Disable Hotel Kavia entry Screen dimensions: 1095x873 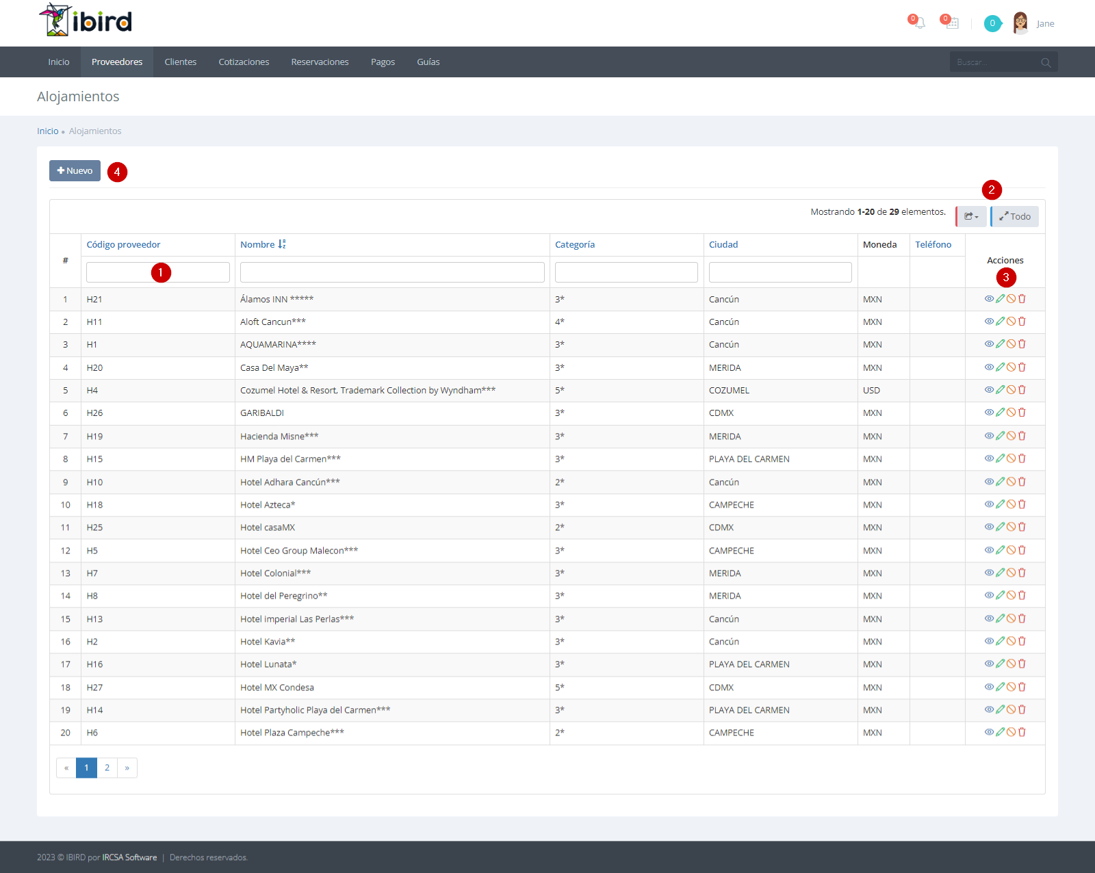pyautogui.click(x=1011, y=641)
